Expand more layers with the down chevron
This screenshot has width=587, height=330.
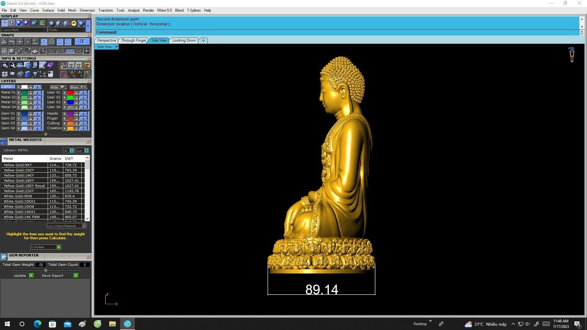pos(46,134)
